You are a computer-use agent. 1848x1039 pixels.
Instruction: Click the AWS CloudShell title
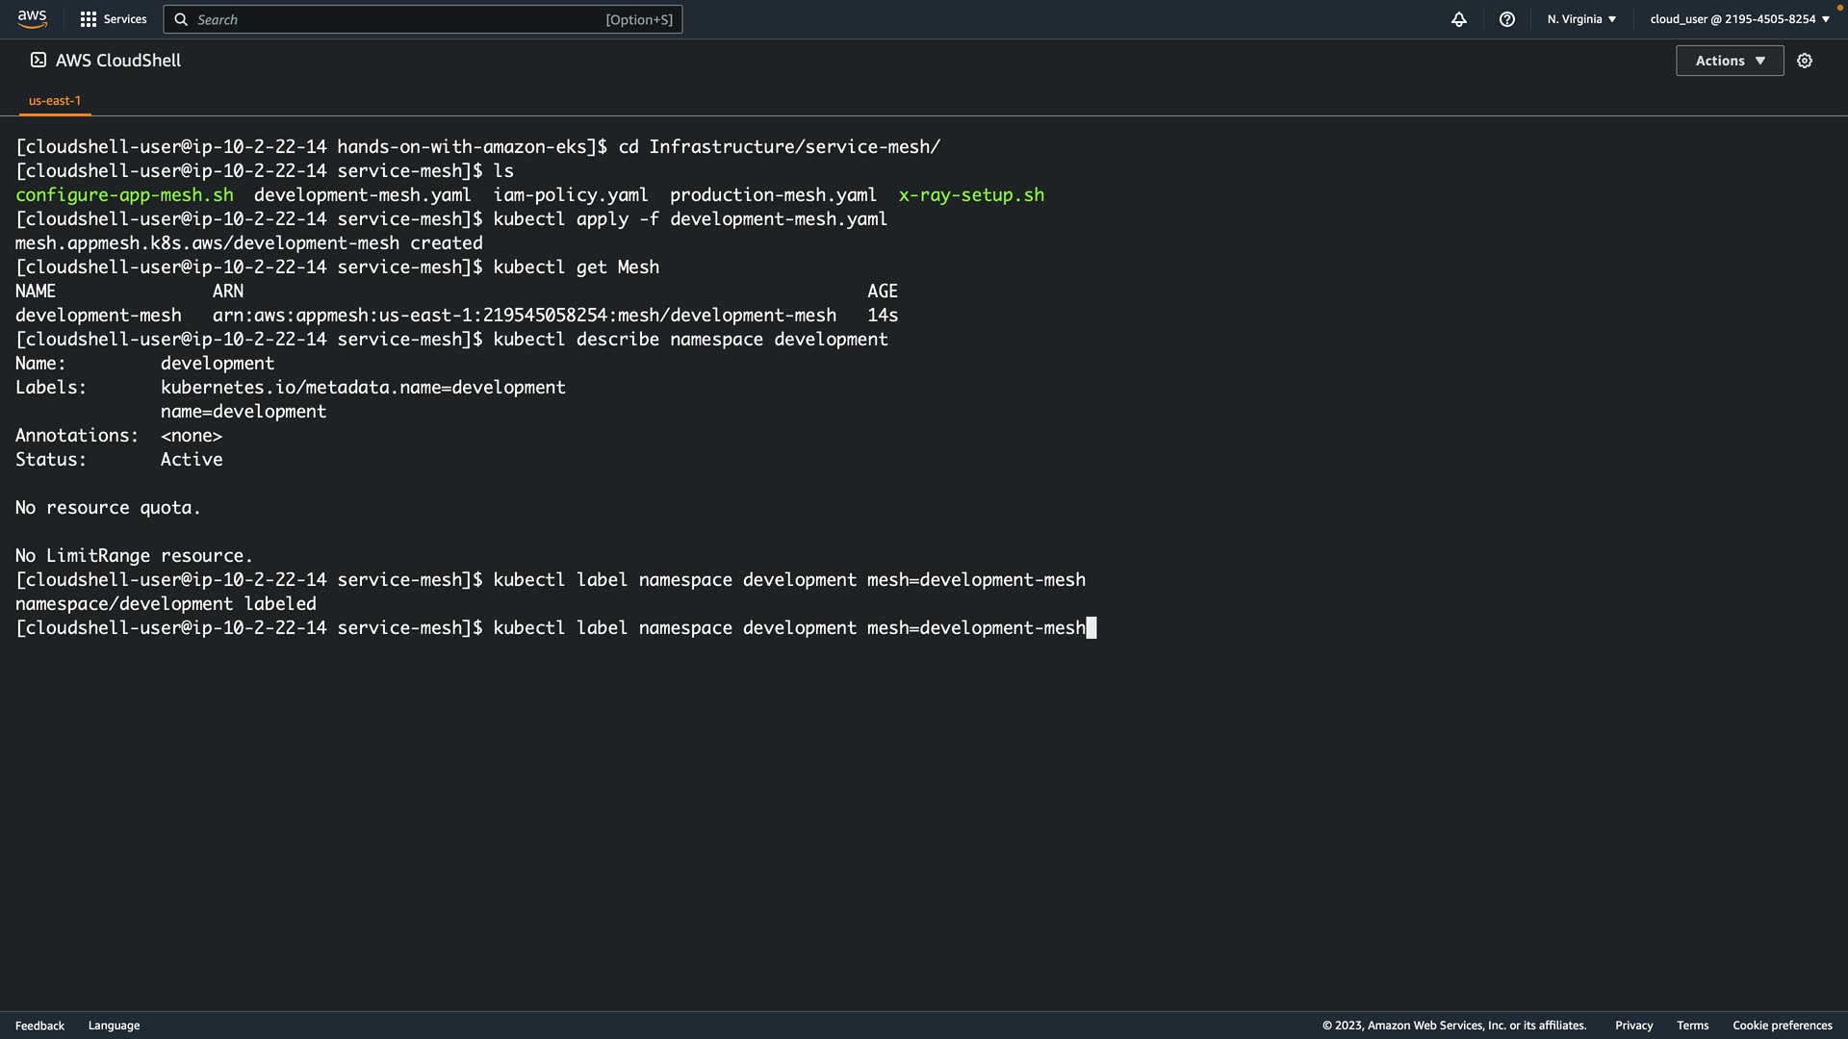118,61
